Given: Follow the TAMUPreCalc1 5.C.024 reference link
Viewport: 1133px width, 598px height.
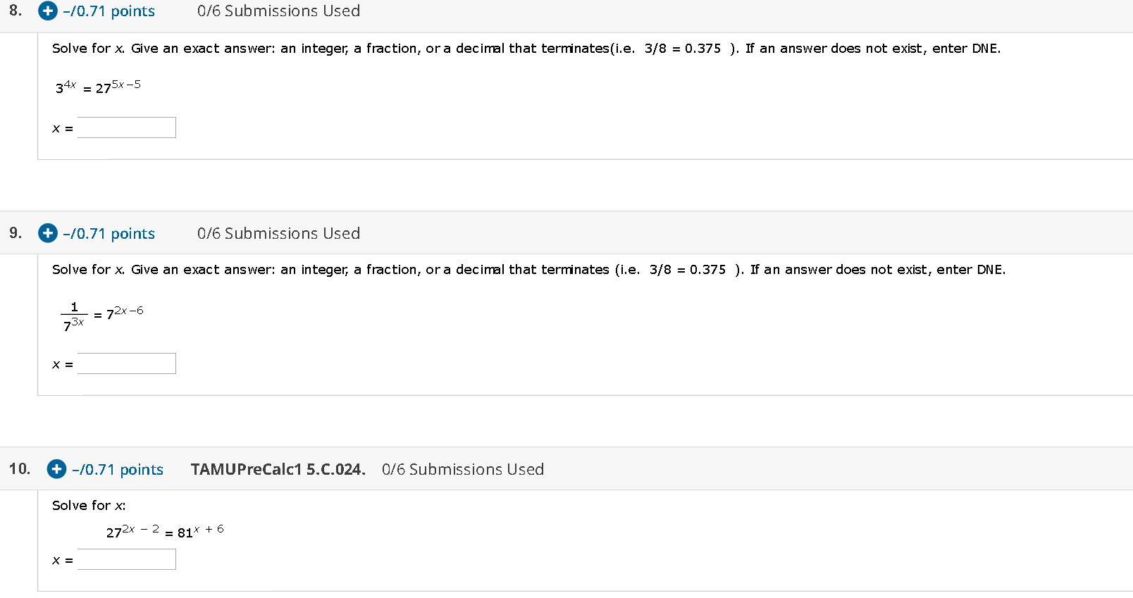Looking at the screenshot, I should 278,469.
